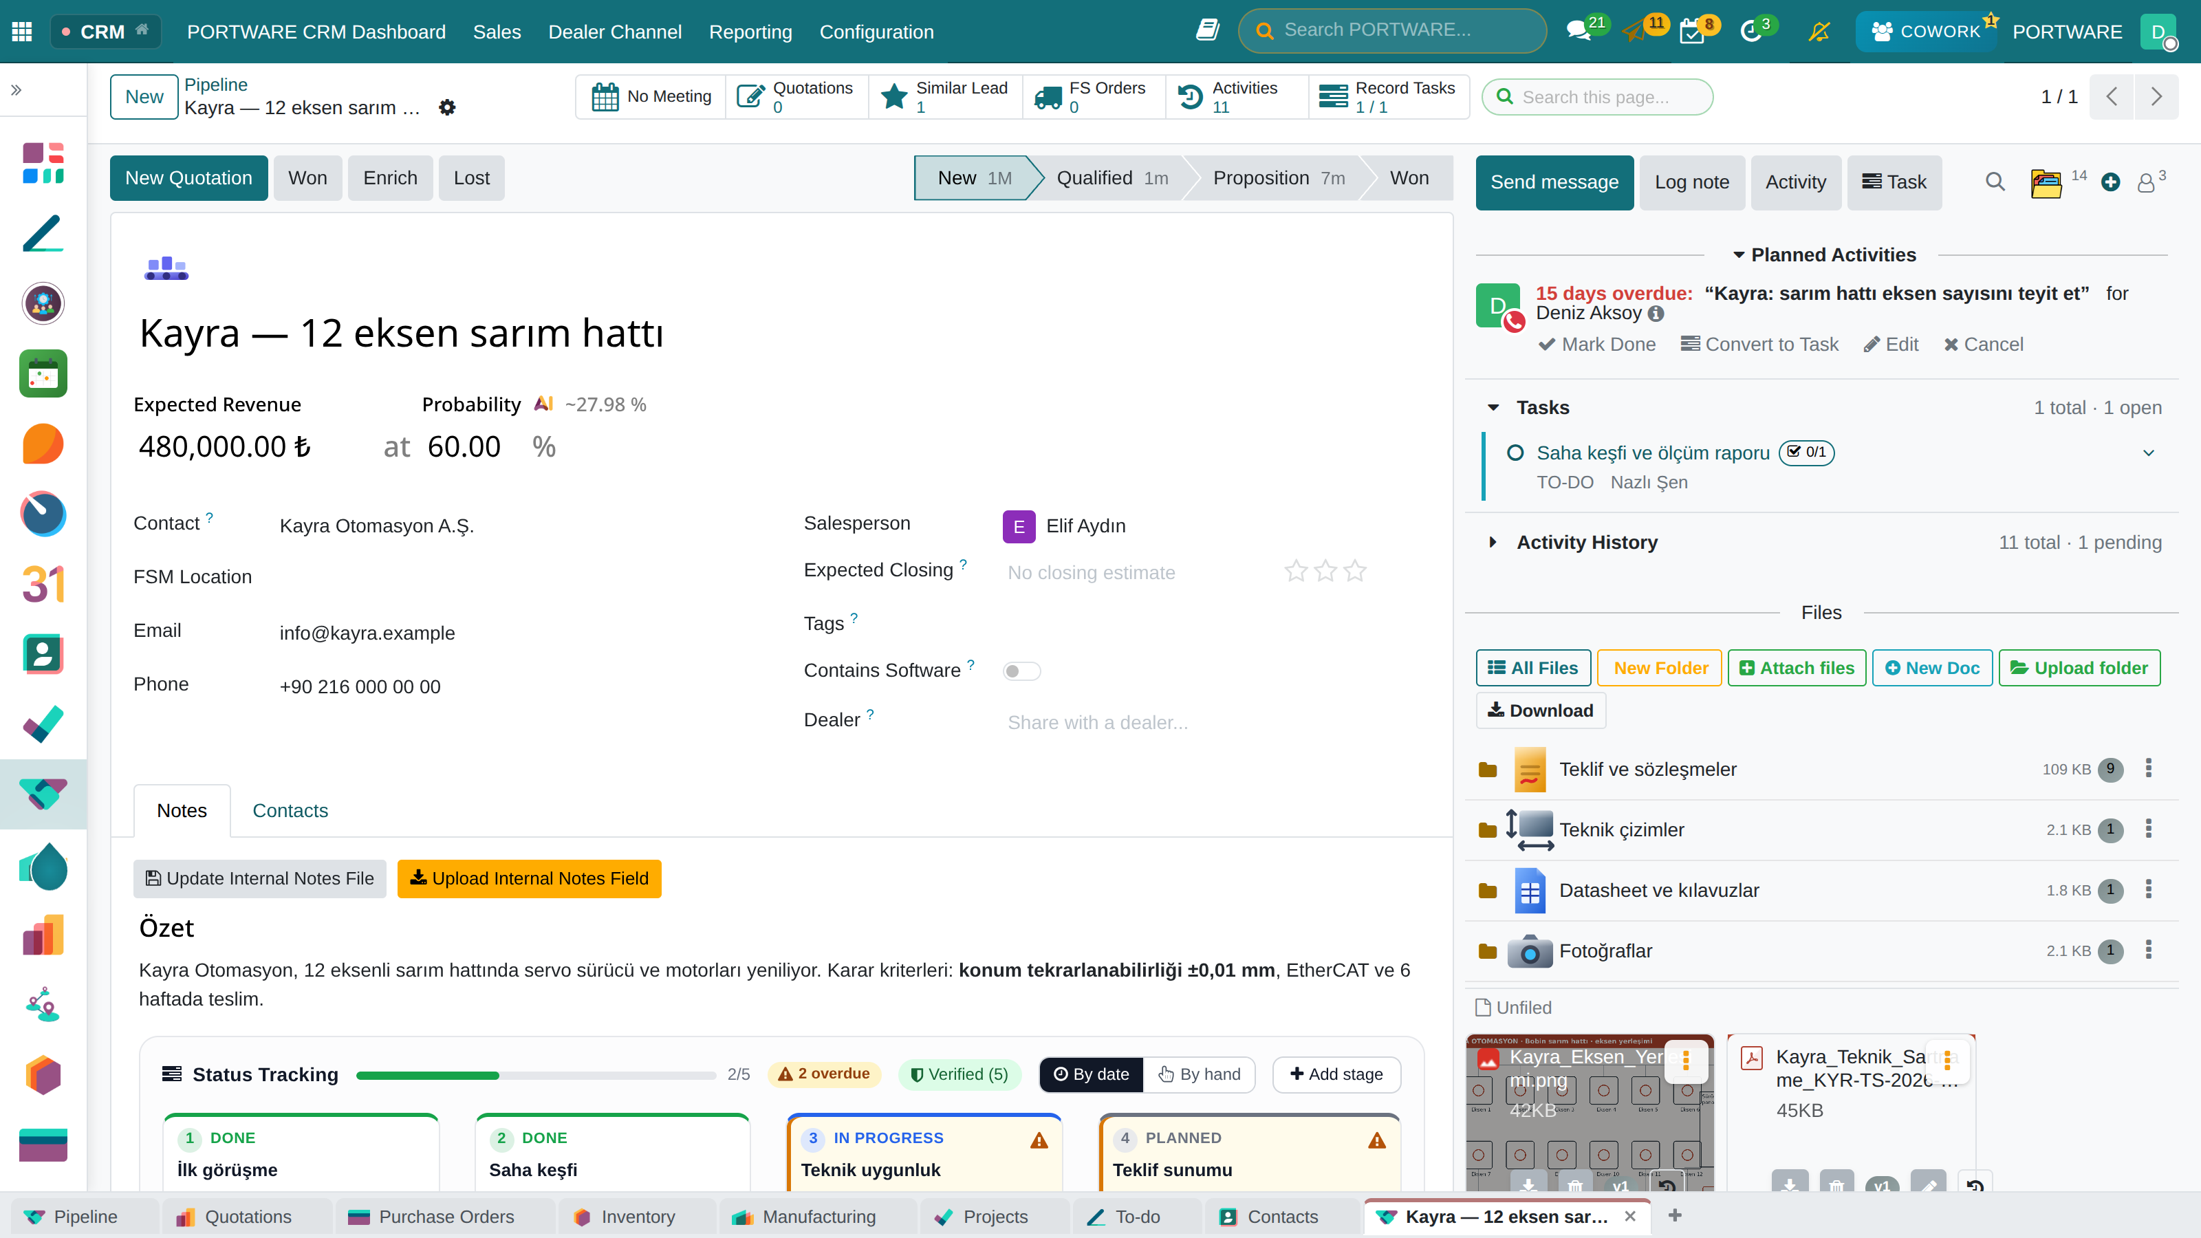
Task: Click the muted notifications bell icon
Action: pos(1819,32)
